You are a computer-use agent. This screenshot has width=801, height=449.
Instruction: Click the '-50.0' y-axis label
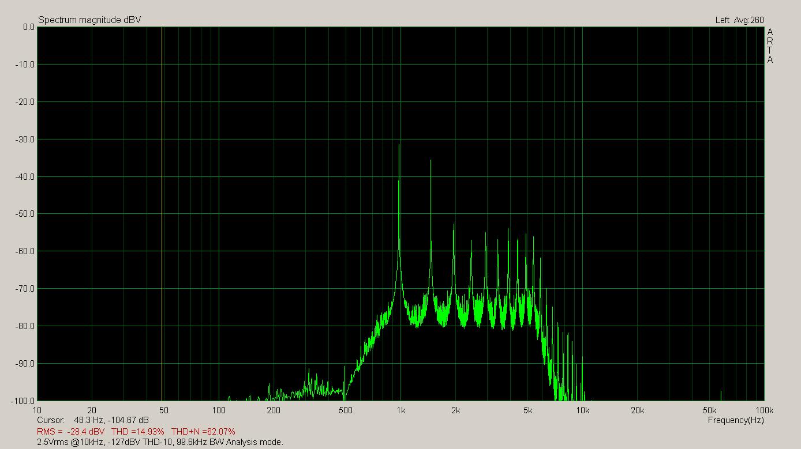click(25, 214)
